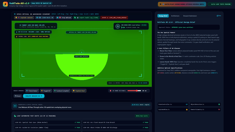Click the Optical CV Target Lock label
This screenshot has height=132, width=235.
coord(82,32)
